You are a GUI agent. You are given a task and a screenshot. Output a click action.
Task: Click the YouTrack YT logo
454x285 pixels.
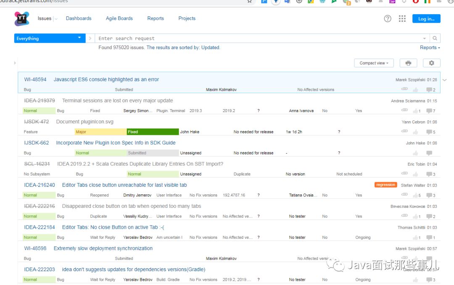(x=22, y=19)
